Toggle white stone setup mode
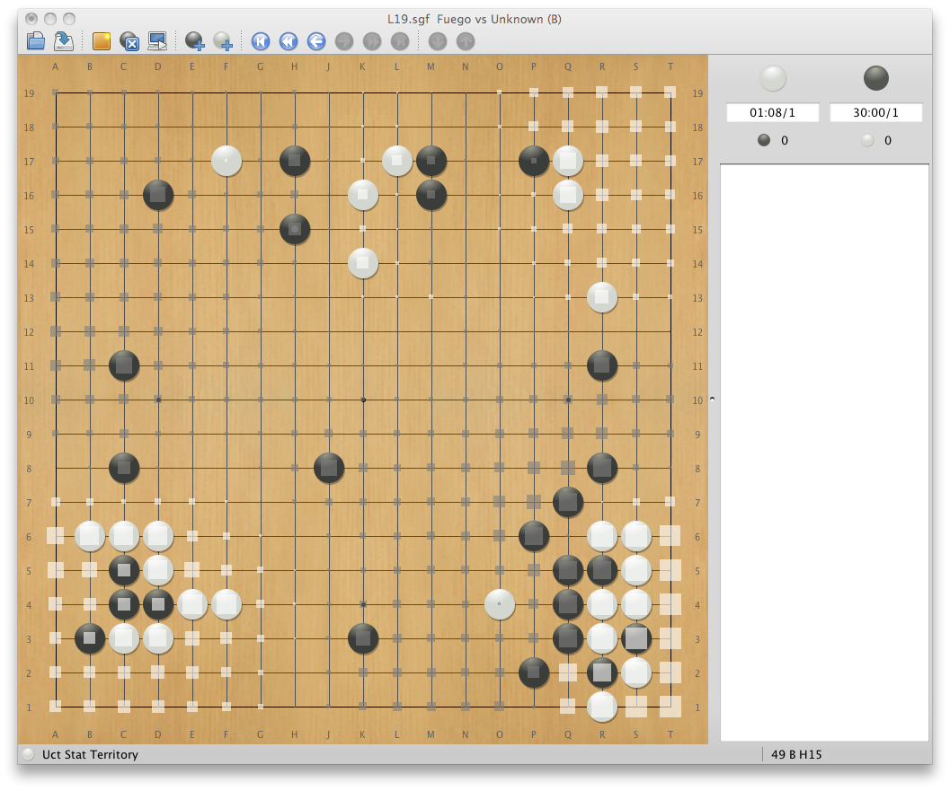This screenshot has height=791, width=950. 223,40
